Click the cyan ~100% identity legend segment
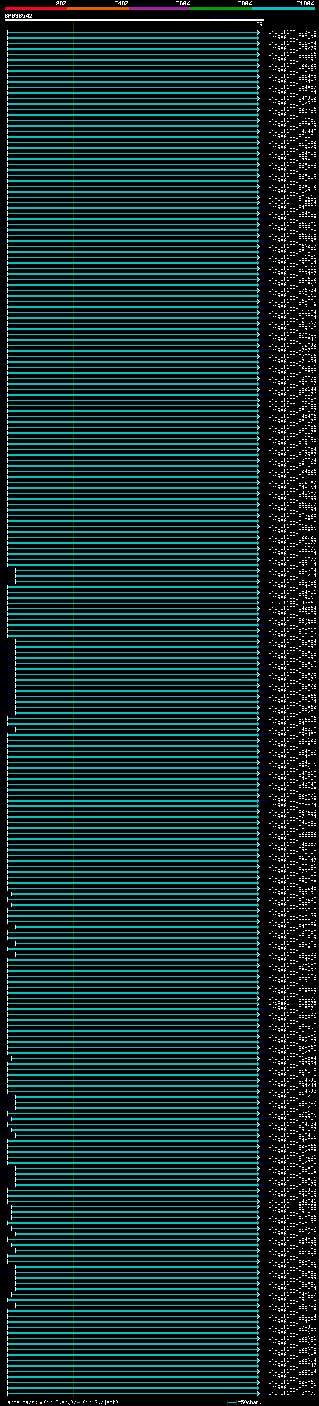The height and width of the screenshot is (1406, 319). coord(284,9)
